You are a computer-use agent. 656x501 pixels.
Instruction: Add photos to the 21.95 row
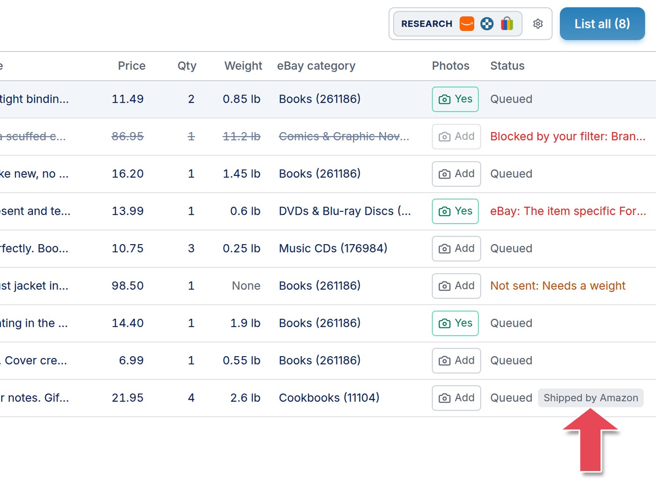[x=456, y=398]
